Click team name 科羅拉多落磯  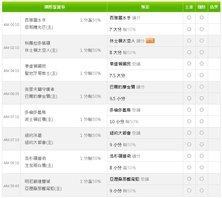[37, 43]
